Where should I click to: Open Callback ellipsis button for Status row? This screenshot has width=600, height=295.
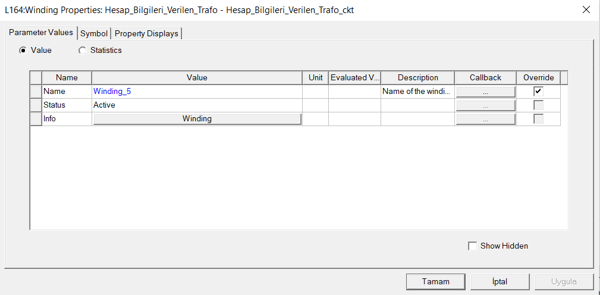pyautogui.click(x=485, y=105)
